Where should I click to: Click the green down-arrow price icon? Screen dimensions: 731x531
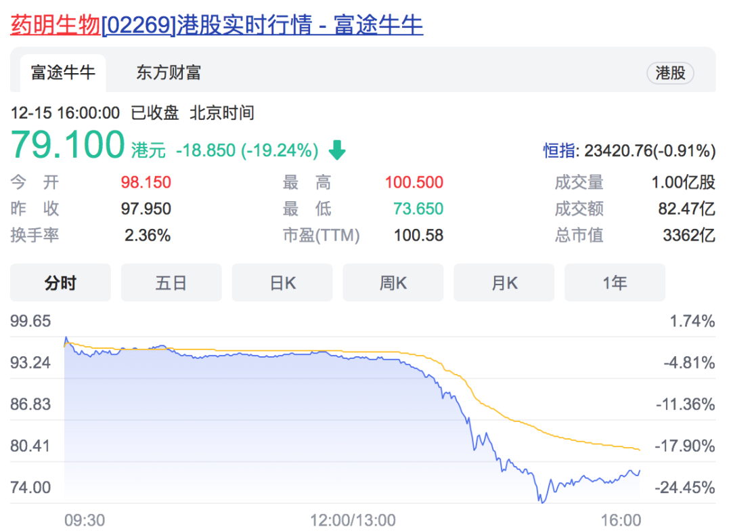pyautogui.click(x=337, y=150)
